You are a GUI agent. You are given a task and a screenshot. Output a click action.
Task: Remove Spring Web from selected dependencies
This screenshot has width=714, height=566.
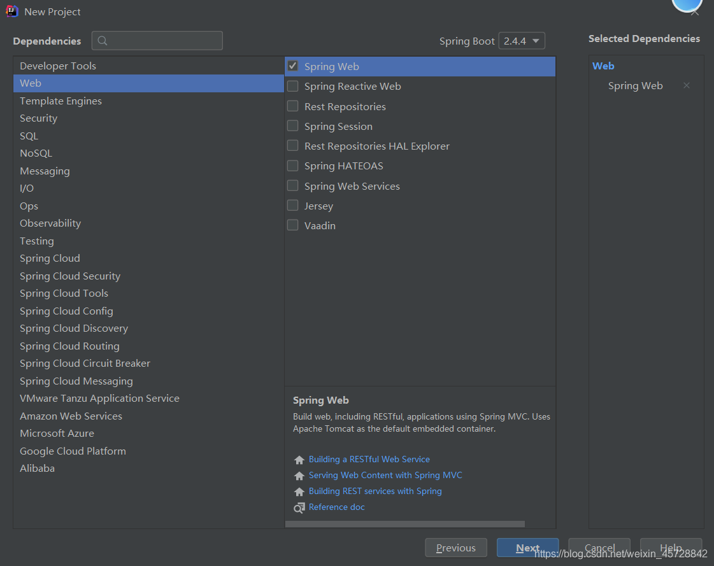tap(686, 85)
